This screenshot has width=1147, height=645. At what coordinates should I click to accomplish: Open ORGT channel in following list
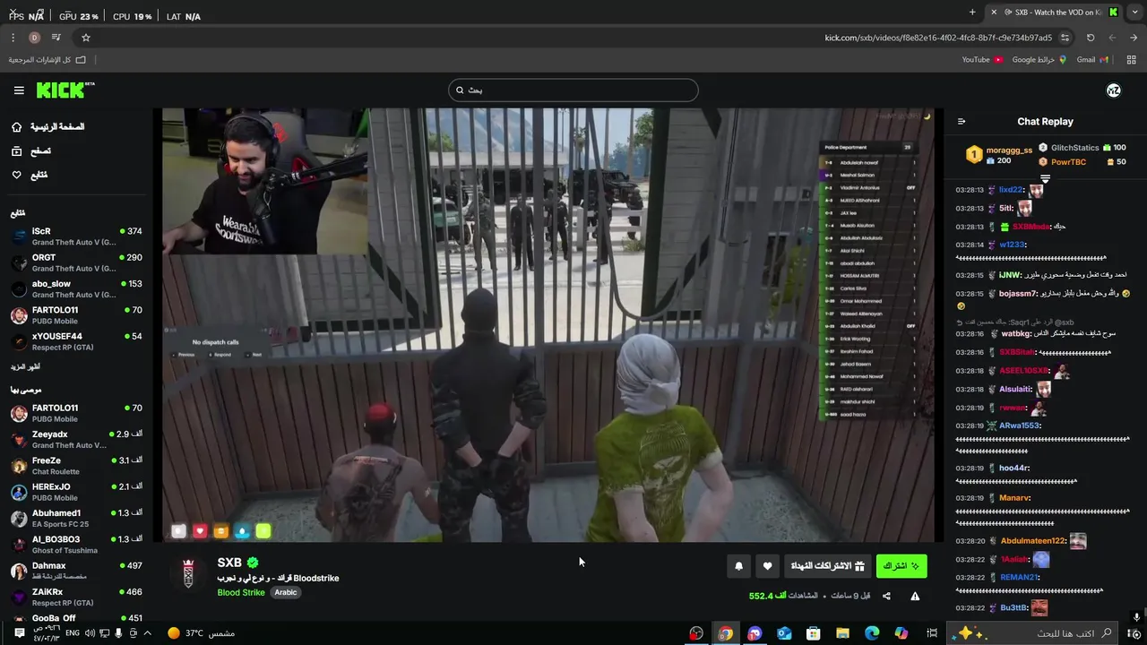point(76,262)
